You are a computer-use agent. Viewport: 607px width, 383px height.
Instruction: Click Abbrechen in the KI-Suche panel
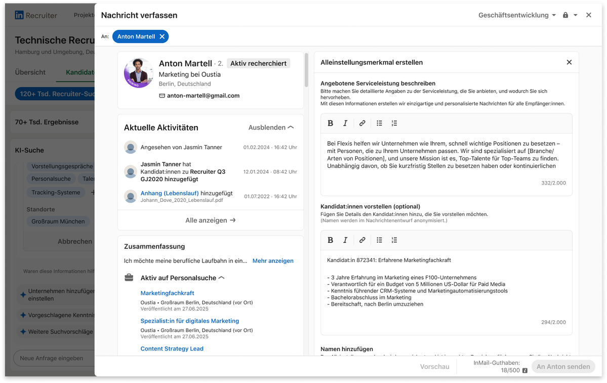tap(75, 241)
